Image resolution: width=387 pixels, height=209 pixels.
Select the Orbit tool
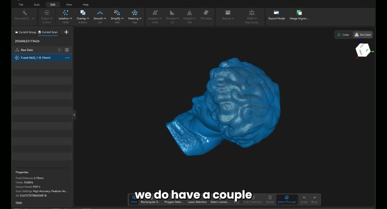(x=134, y=199)
